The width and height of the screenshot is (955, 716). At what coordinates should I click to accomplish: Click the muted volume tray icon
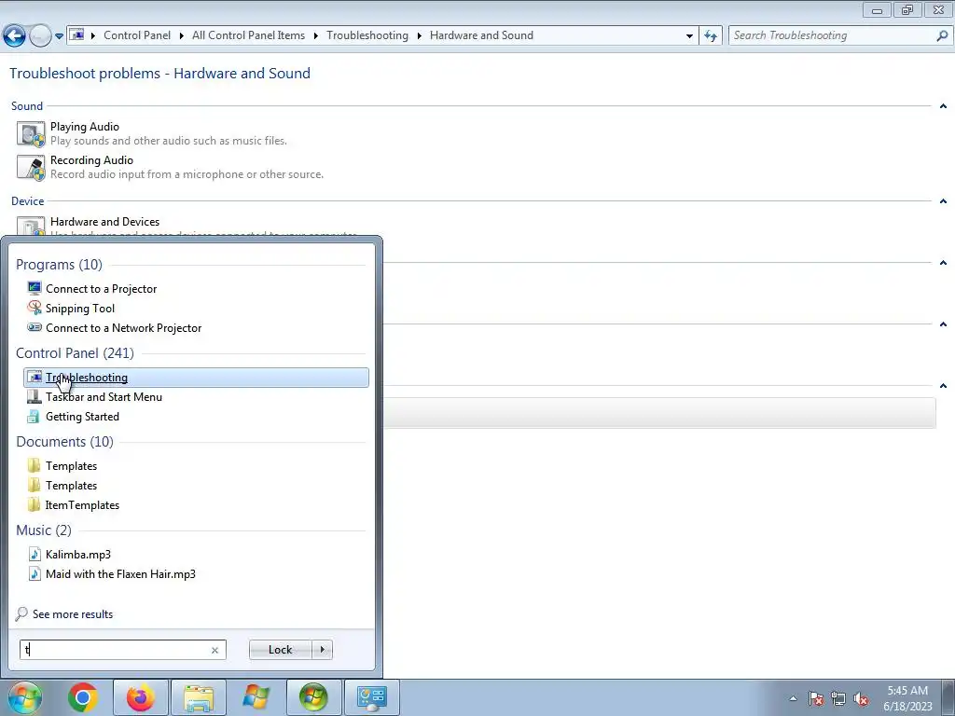coord(861,698)
